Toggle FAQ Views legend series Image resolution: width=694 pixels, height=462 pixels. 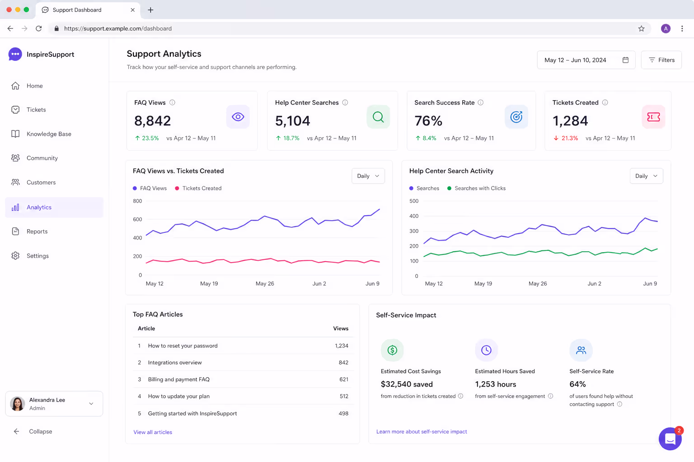pos(150,188)
